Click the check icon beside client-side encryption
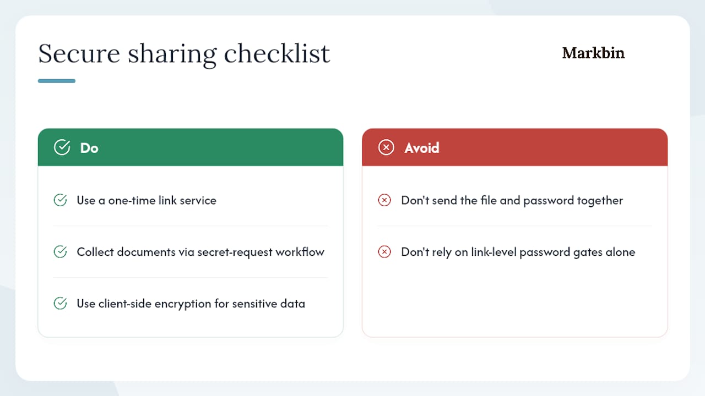The width and height of the screenshot is (705, 396). click(60, 304)
